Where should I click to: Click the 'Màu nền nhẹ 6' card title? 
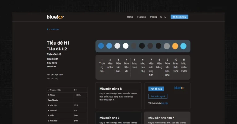110,118
